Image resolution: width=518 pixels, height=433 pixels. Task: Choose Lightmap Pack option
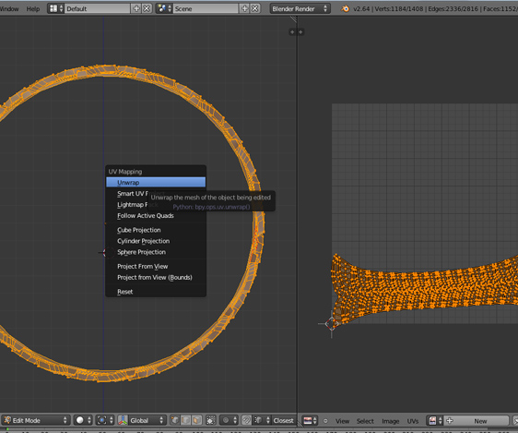[x=156, y=205]
